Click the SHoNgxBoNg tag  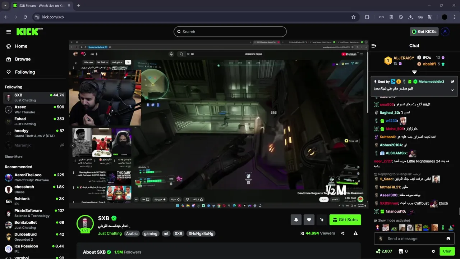click(x=201, y=233)
